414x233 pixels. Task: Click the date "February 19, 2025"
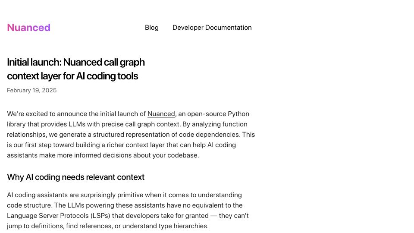pos(31,90)
